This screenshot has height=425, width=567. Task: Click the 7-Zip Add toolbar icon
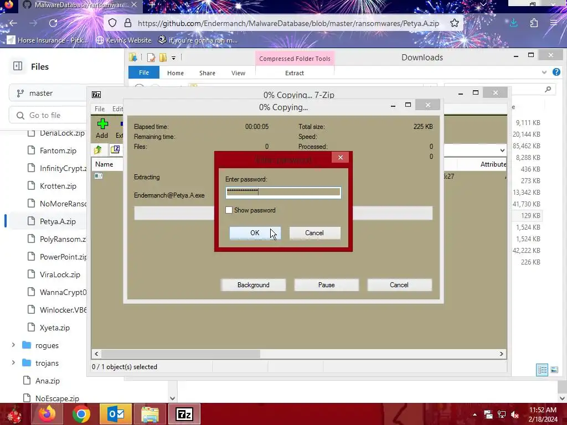102,128
